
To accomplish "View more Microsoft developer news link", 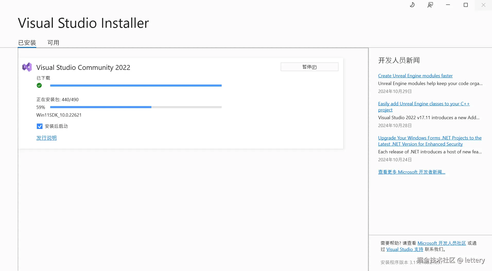I will pos(411,172).
